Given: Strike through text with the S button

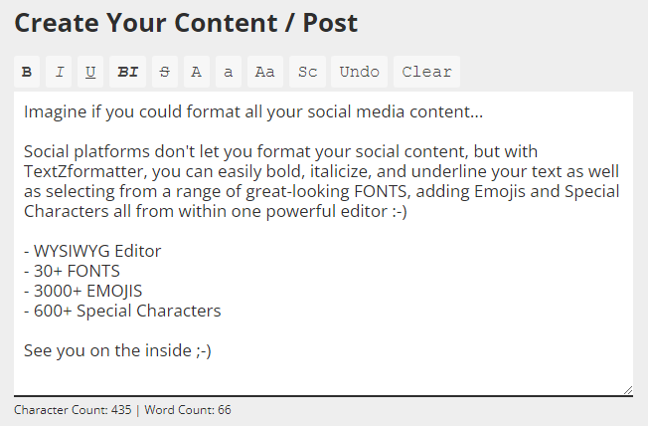Looking at the screenshot, I should coord(164,72).
